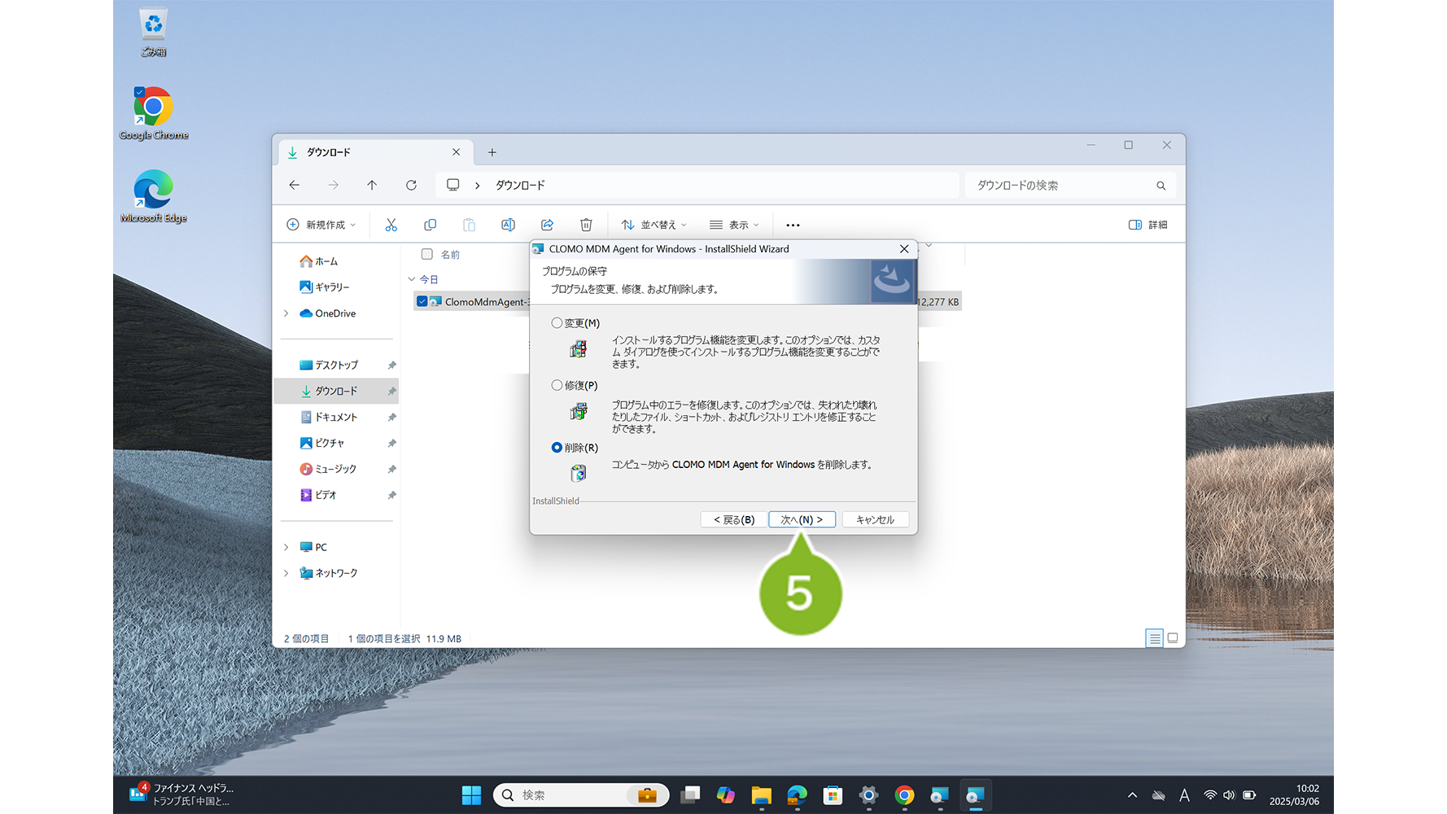1447x814 pixels.
Task: Open the 並べ替え sort dropdown
Action: click(x=654, y=225)
